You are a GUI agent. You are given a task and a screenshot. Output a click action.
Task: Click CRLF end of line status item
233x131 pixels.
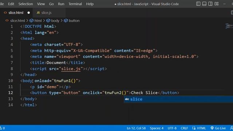point(184,128)
